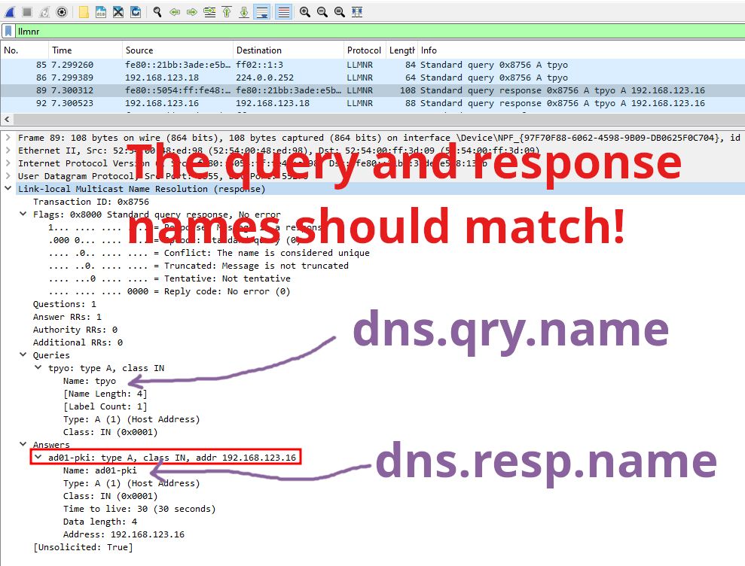Select the Time to live: 30 field
745x566 pixels.
(x=139, y=509)
